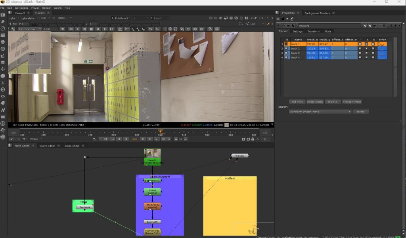Expand the sRGB viewer process dropdown
Image resolution: width=406 pixels, height=238 pixels.
[63, 18]
